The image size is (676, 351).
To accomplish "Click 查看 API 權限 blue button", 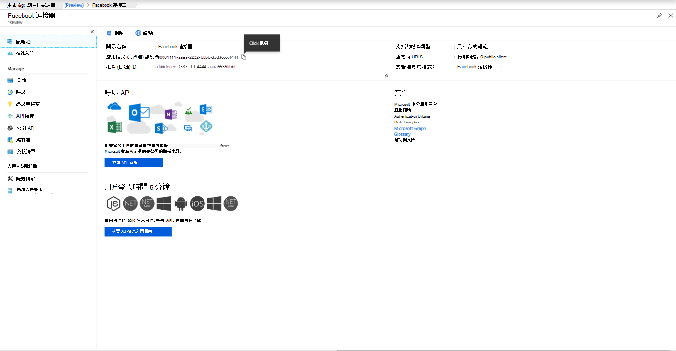I will tap(134, 163).
